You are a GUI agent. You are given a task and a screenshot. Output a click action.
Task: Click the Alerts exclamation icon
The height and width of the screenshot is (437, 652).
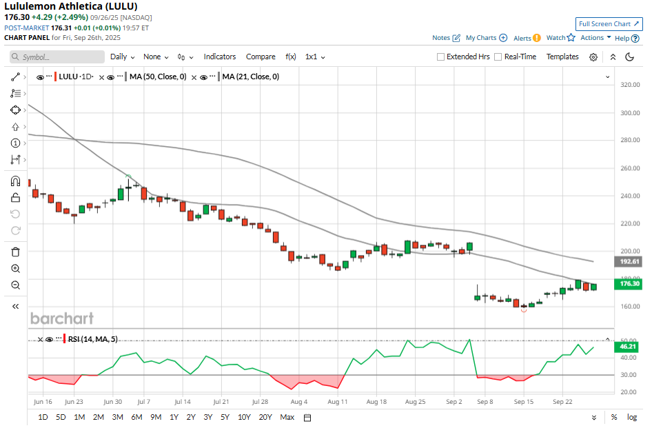pyautogui.click(x=537, y=38)
